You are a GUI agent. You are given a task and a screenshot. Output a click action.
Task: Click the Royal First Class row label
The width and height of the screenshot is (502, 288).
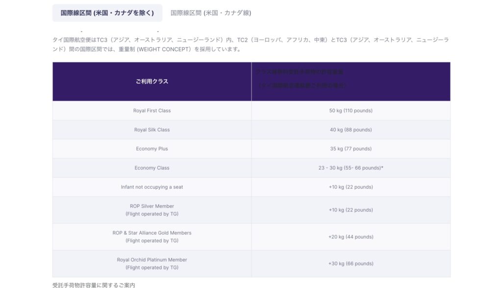pyautogui.click(x=152, y=111)
